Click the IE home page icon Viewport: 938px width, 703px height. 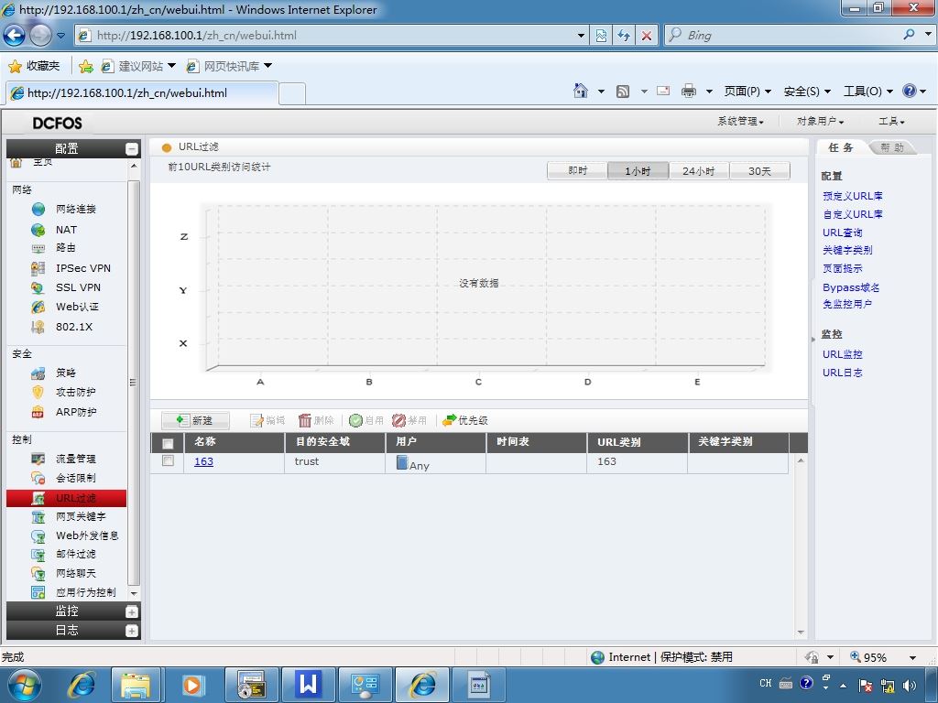(x=580, y=91)
